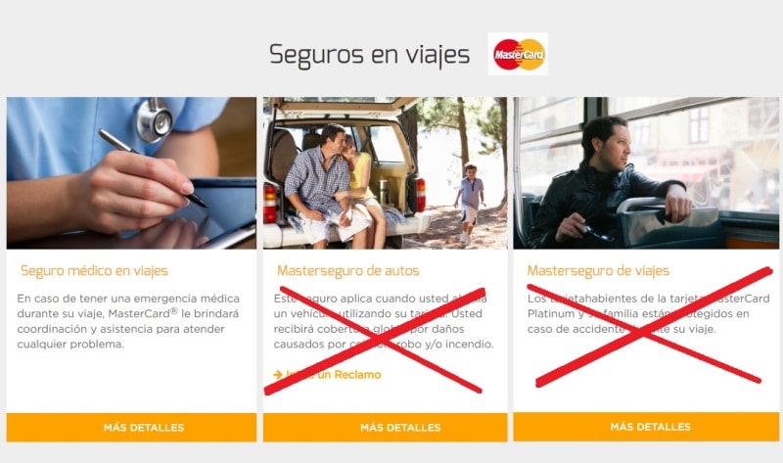Viewport: 783px width, 463px height.
Task: Open the man on bus photo
Action: click(646, 173)
